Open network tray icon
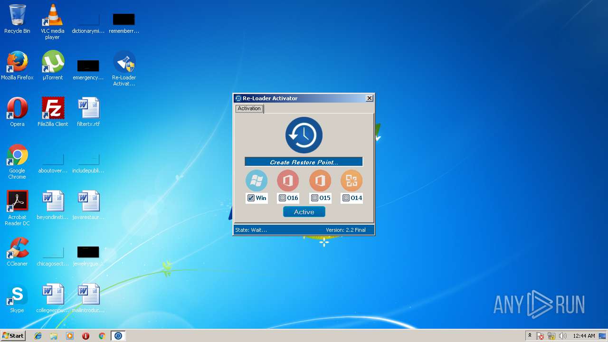The image size is (608, 342). 551,336
